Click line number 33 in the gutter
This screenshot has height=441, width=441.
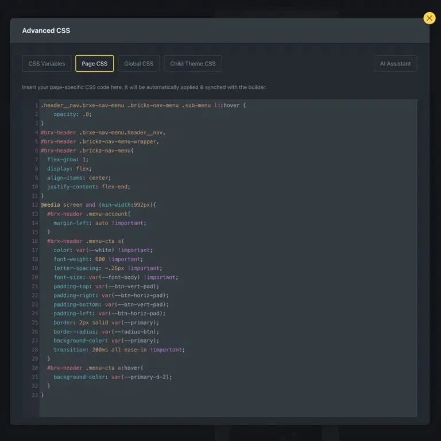point(34,395)
